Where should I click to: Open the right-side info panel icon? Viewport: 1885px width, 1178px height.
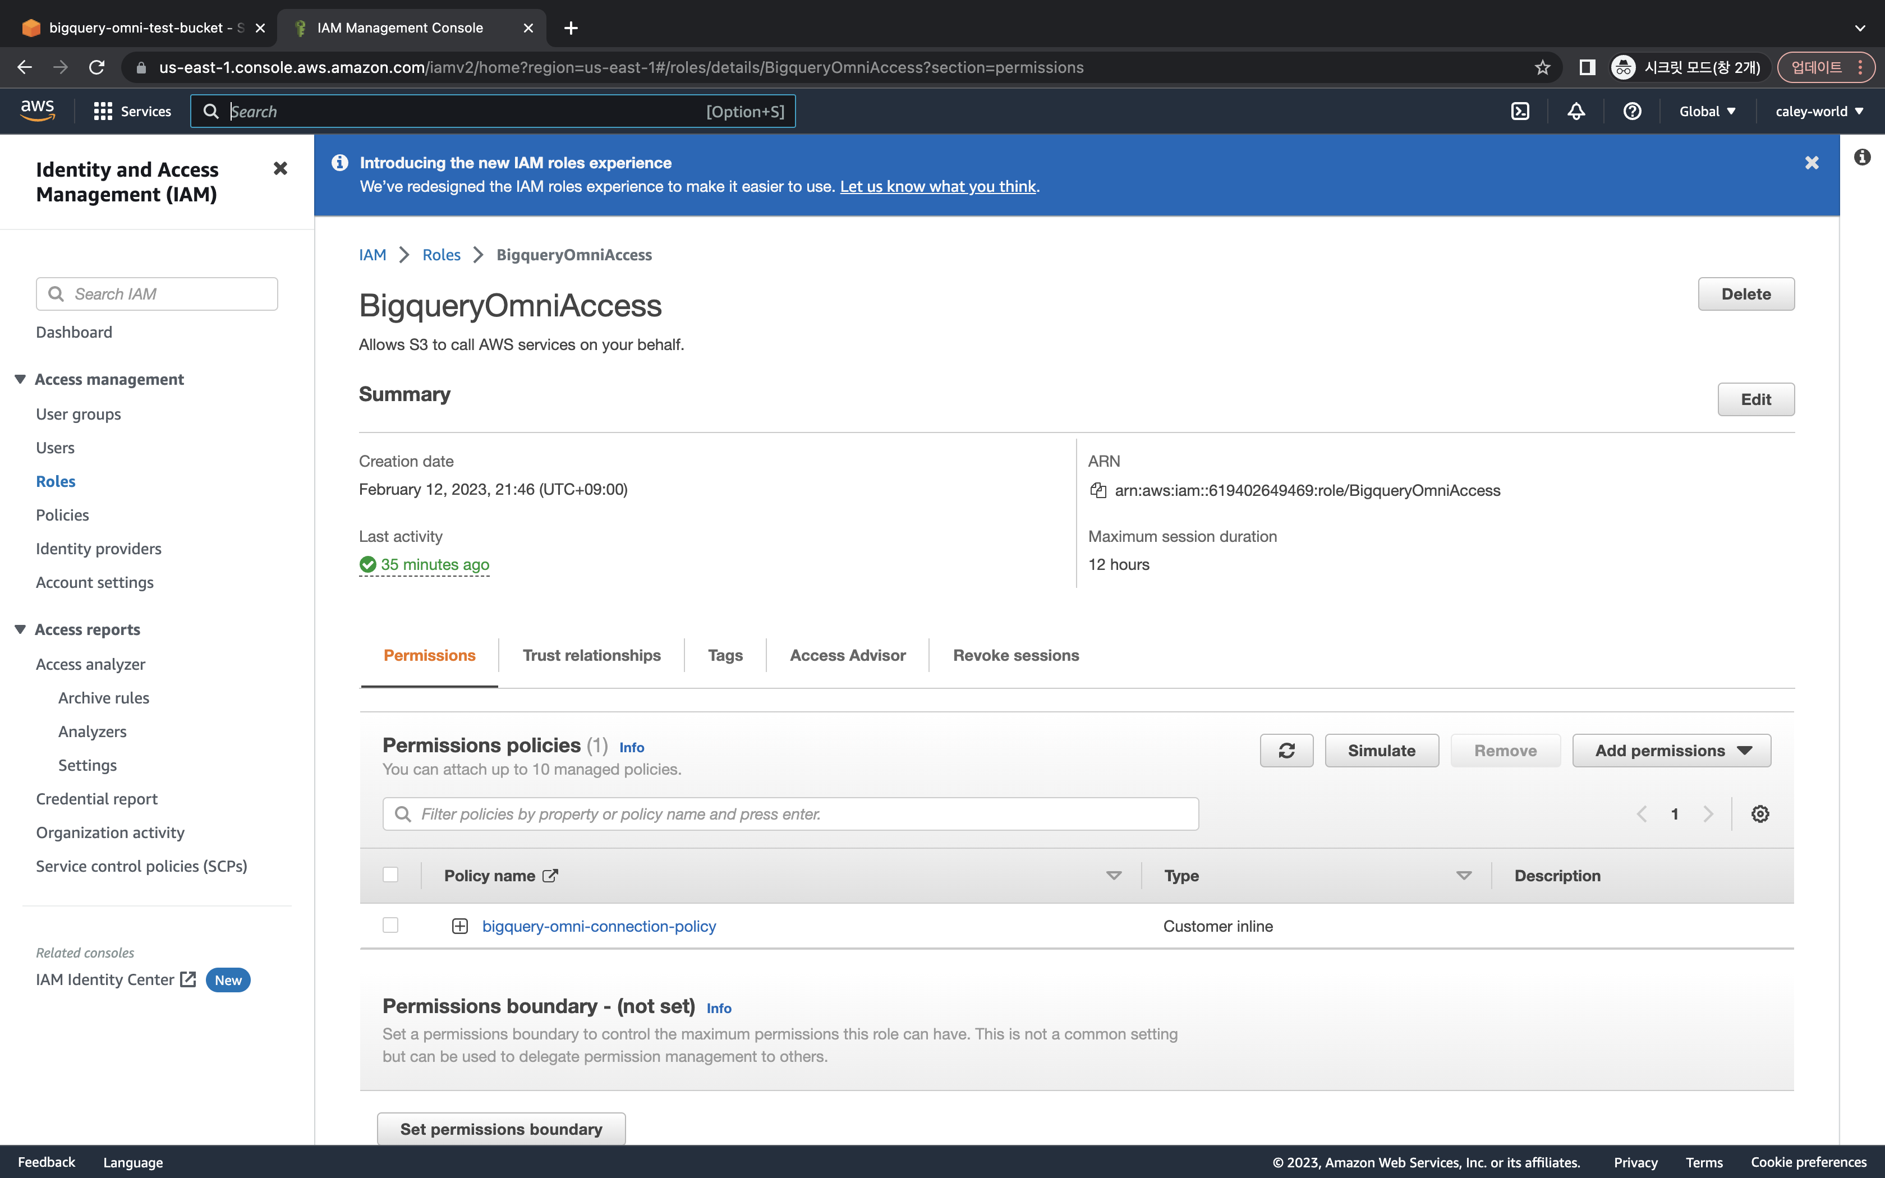coord(1861,158)
